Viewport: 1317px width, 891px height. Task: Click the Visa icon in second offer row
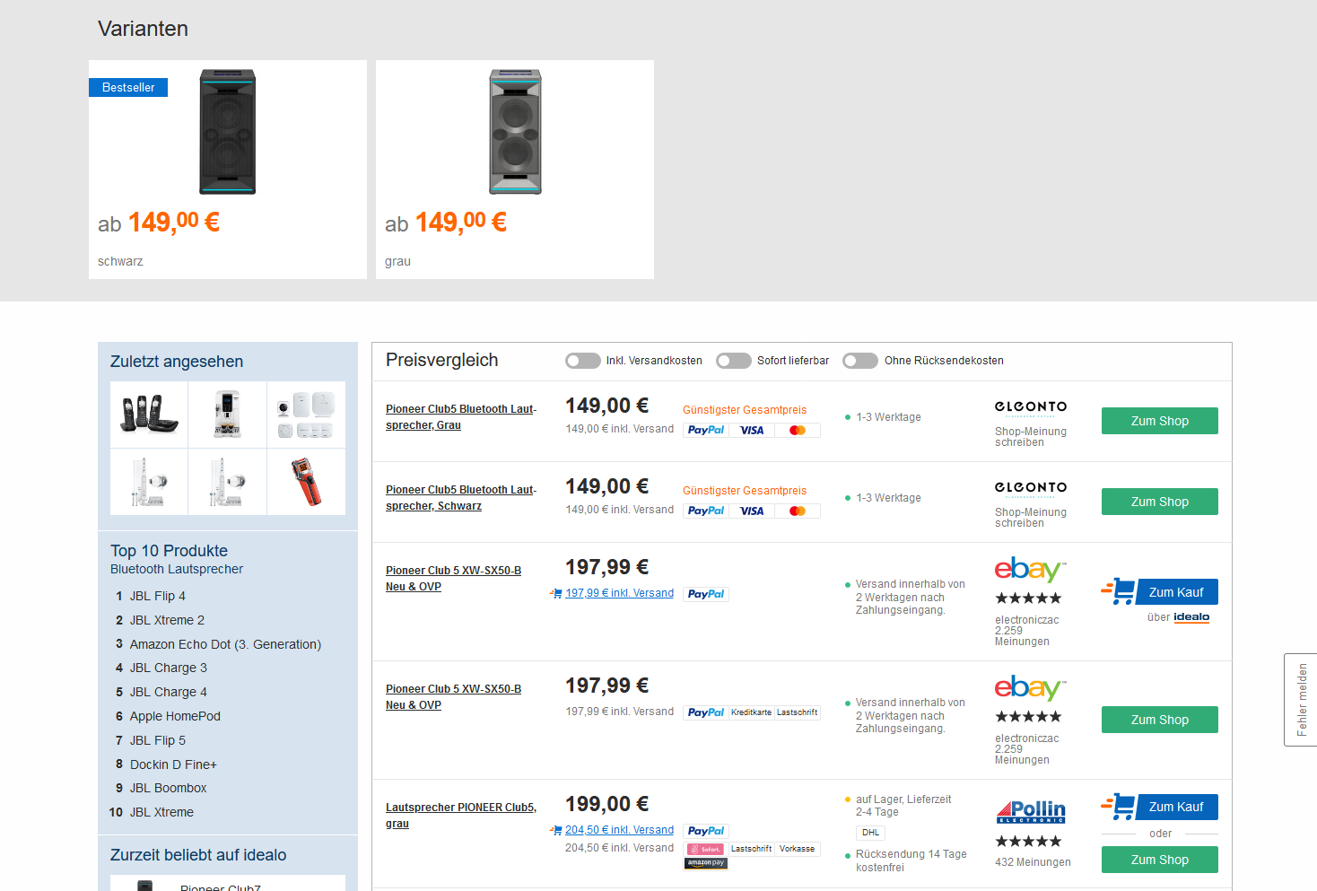(752, 511)
